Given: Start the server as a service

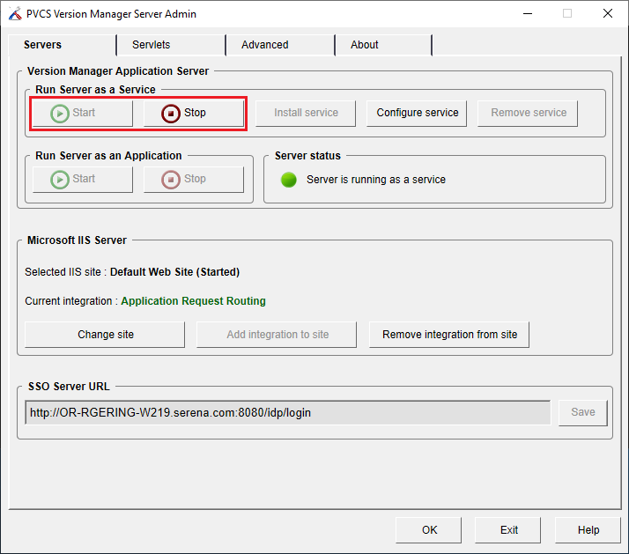Looking at the screenshot, I should tap(83, 113).
